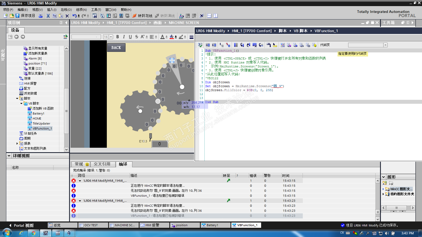Click the undo arrow icon

pyautogui.click(x=75, y=16)
